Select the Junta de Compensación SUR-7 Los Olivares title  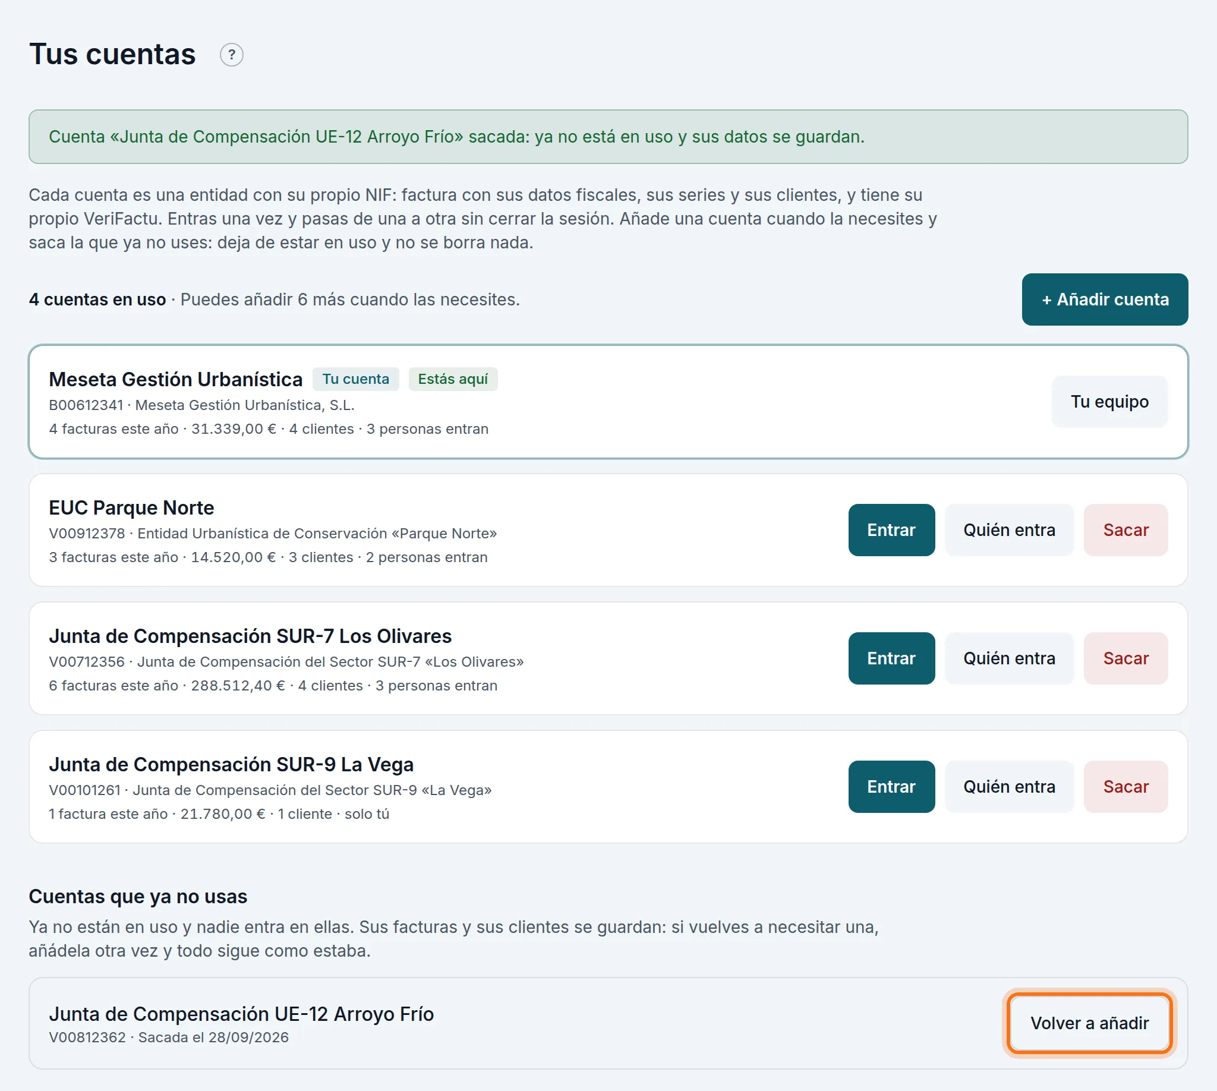point(250,635)
